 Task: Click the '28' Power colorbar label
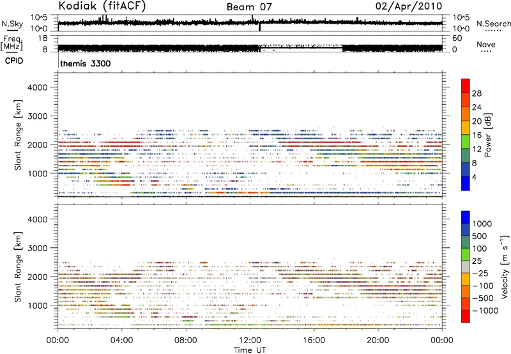[477, 93]
